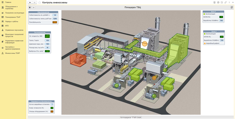Open Настройка и администрирование gear icon
The height and width of the screenshot is (119, 235).
pos(3,48)
